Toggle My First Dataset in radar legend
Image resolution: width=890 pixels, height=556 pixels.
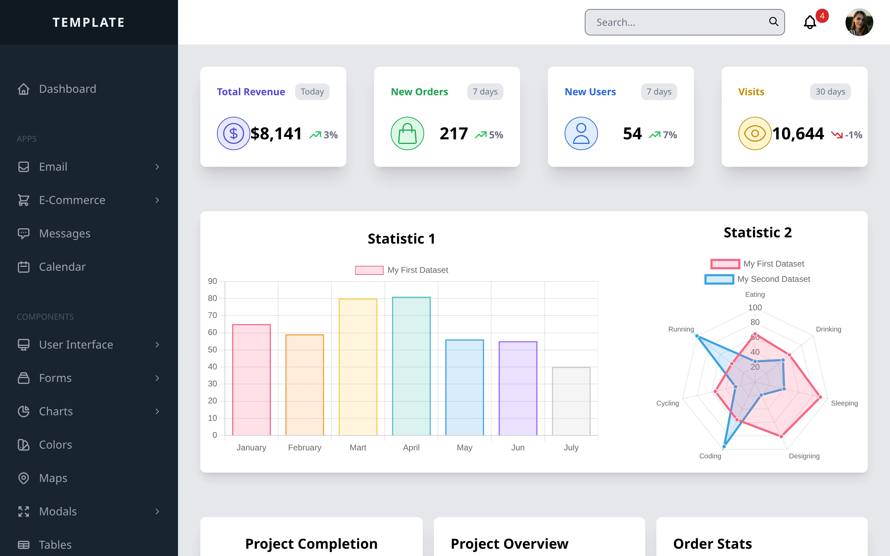tap(757, 264)
